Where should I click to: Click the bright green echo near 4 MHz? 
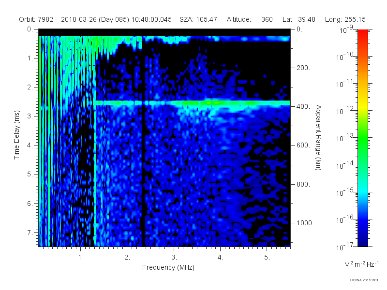point(212,102)
